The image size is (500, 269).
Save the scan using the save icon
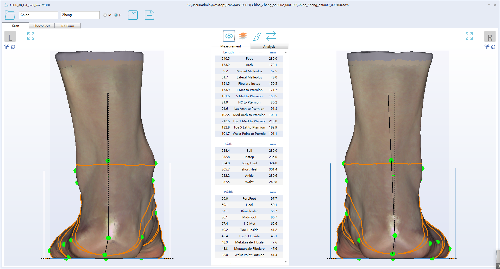click(149, 15)
